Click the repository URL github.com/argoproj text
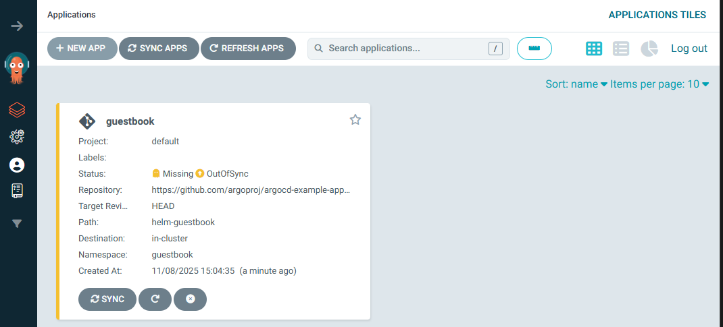 251,190
